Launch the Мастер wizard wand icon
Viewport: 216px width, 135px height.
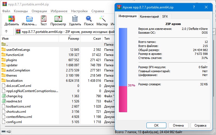[102, 19]
